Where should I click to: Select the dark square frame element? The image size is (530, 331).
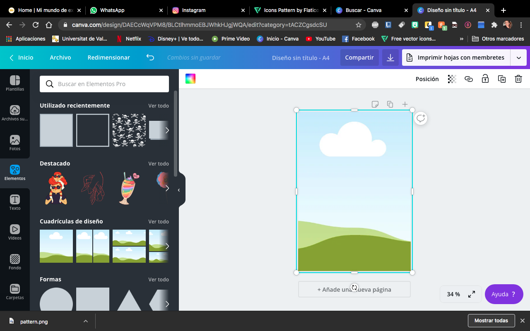click(x=93, y=130)
